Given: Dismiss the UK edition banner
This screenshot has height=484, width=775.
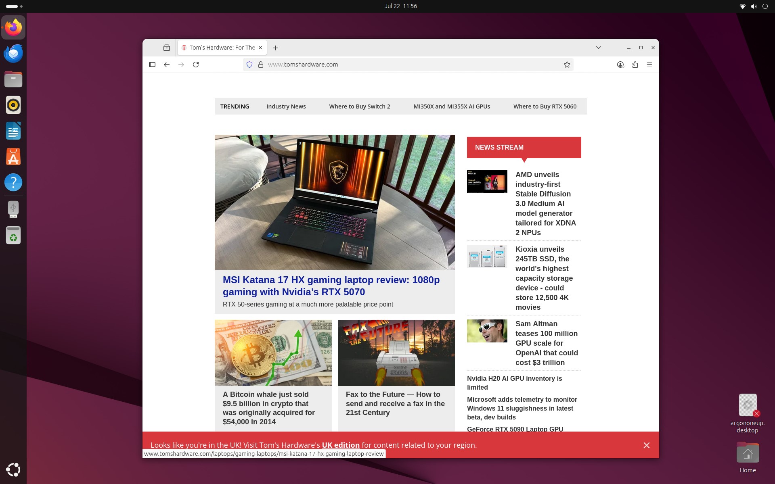Looking at the screenshot, I should click(647, 445).
